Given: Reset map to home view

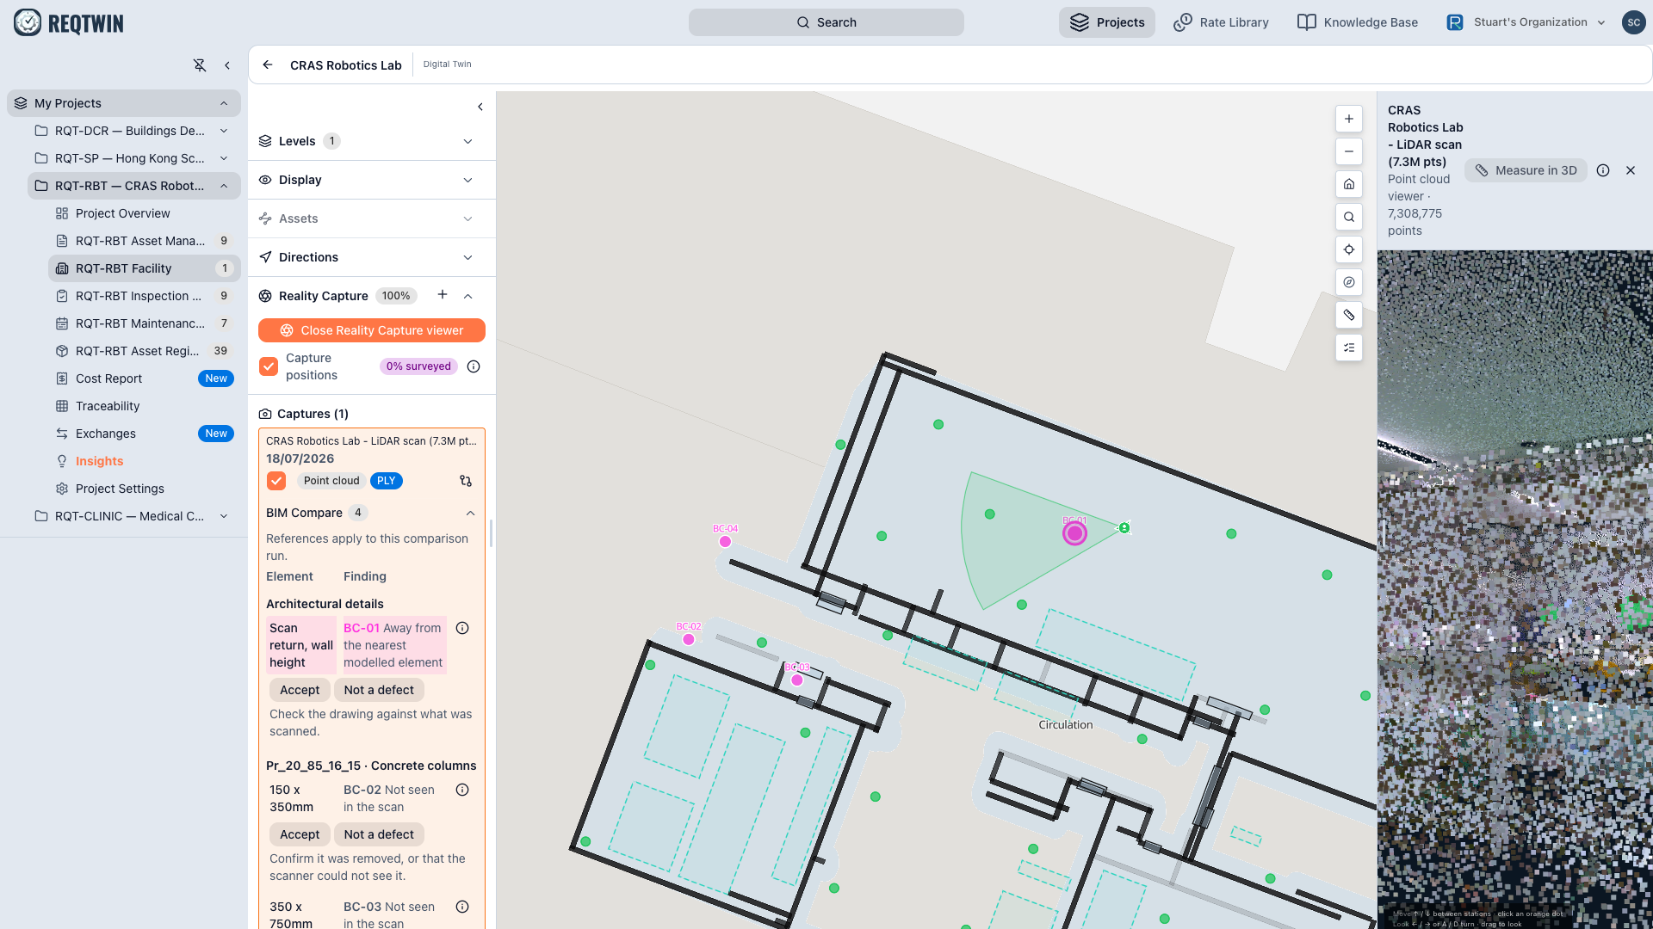Looking at the screenshot, I should [x=1349, y=184].
